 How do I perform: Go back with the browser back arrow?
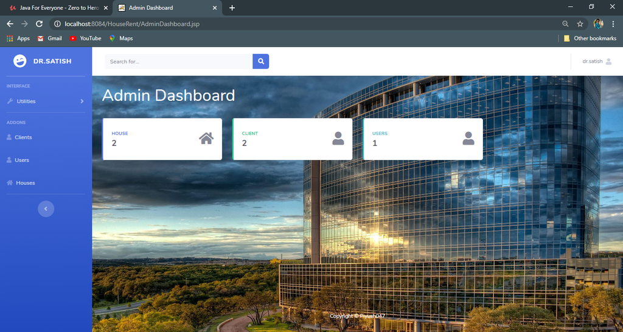pyautogui.click(x=10, y=24)
